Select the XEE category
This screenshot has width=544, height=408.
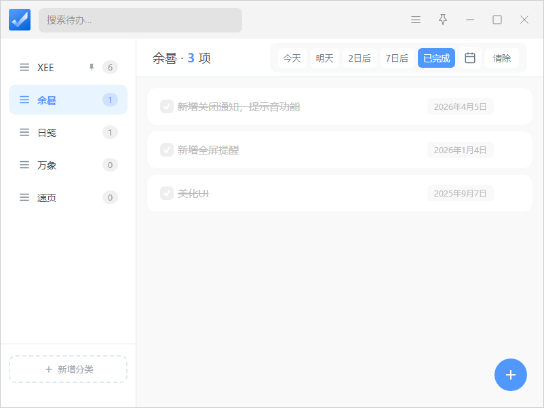tap(68, 67)
